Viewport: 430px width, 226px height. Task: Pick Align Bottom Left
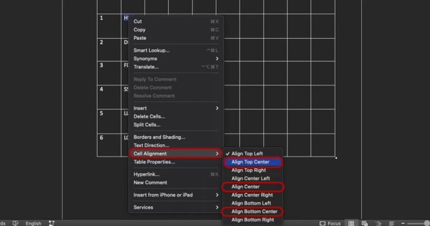[x=252, y=203]
